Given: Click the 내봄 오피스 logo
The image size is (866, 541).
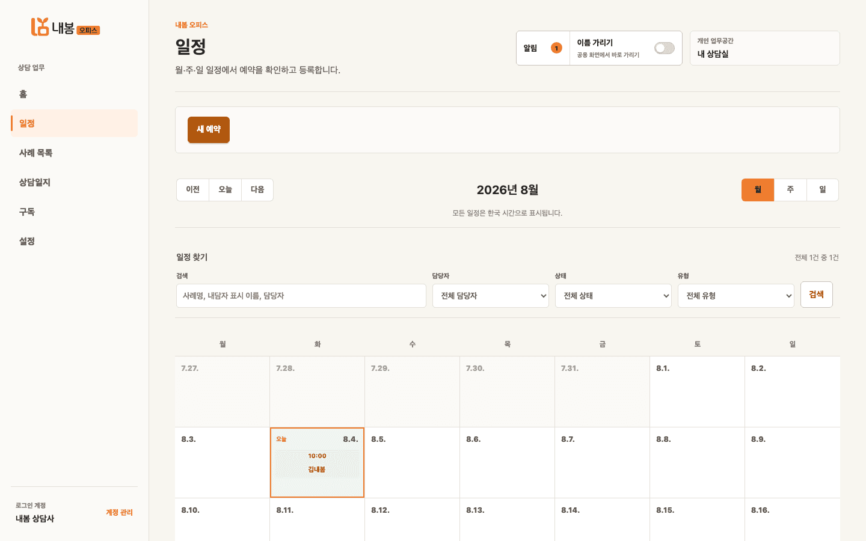Looking at the screenshot, I should pos(66,27).
